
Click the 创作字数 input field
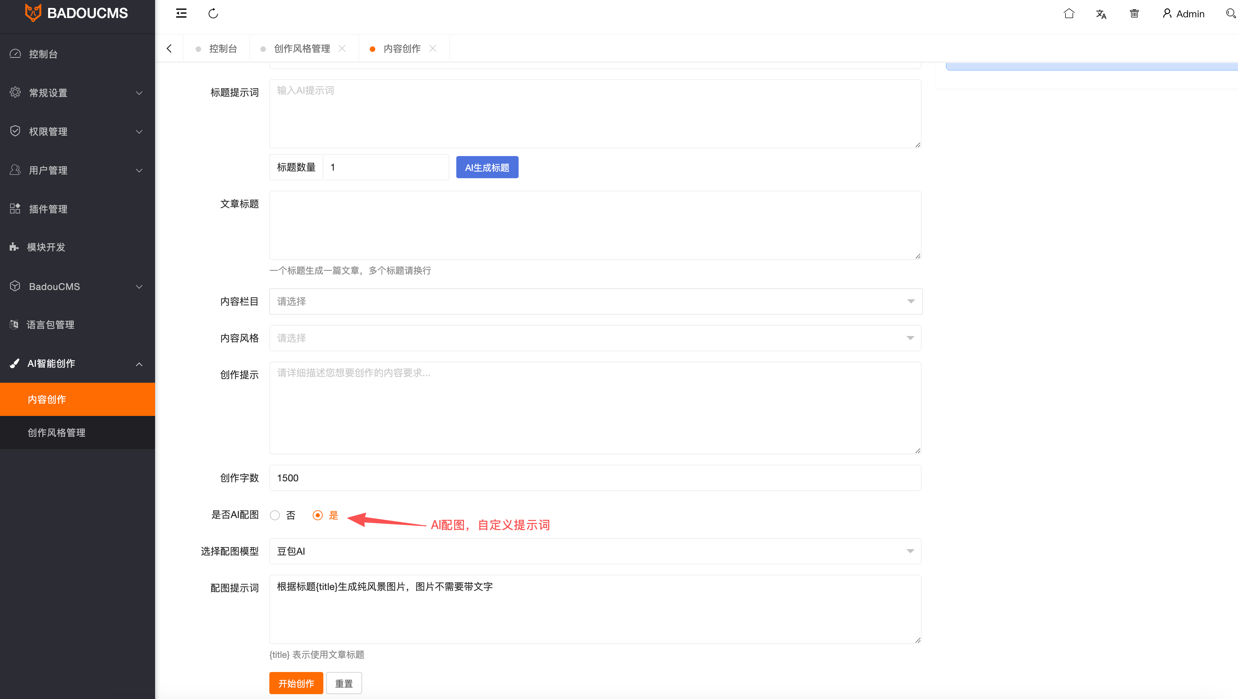pos(595,478)
